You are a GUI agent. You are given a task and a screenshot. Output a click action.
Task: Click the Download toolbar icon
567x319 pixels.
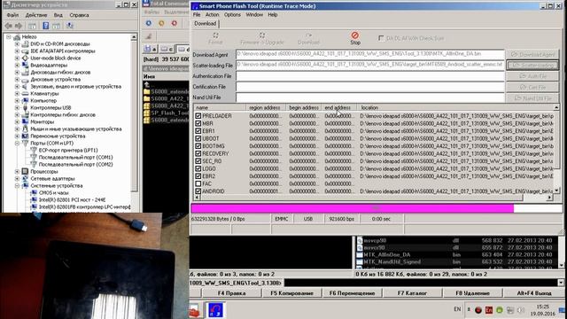click(x=308, y=35)
